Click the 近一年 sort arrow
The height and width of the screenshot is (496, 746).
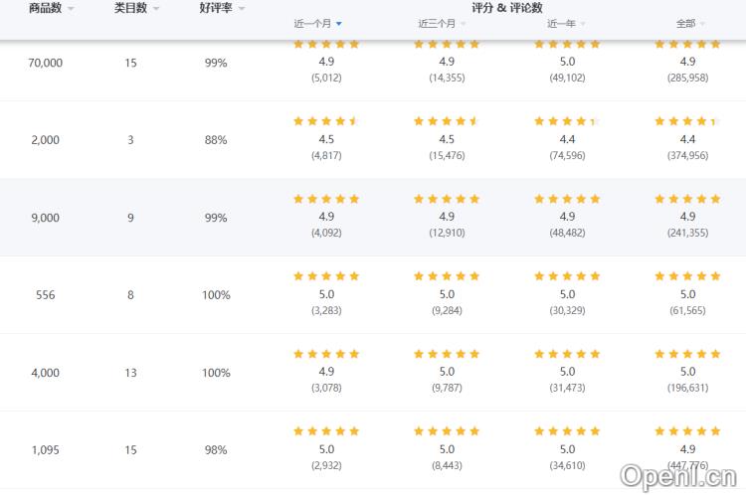(583, 23)
